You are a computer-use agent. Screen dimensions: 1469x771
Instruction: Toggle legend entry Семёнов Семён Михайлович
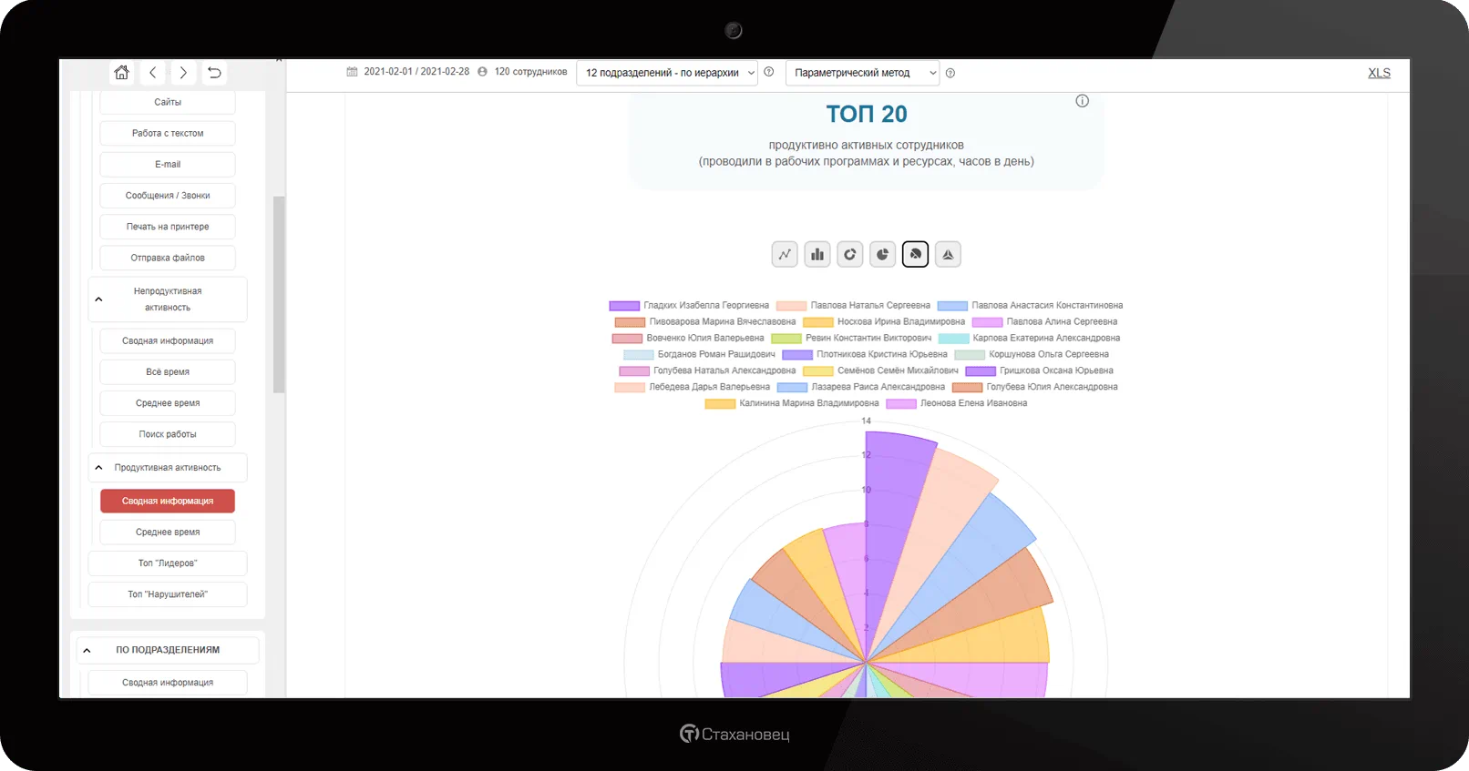point(881,371)
